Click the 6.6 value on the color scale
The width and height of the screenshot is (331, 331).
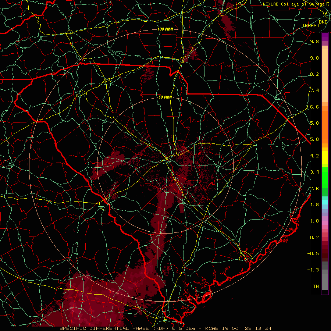(314, 107)
